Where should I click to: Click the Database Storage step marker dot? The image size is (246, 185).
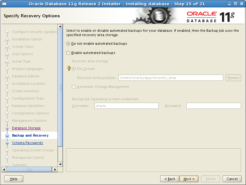(7, 128)
